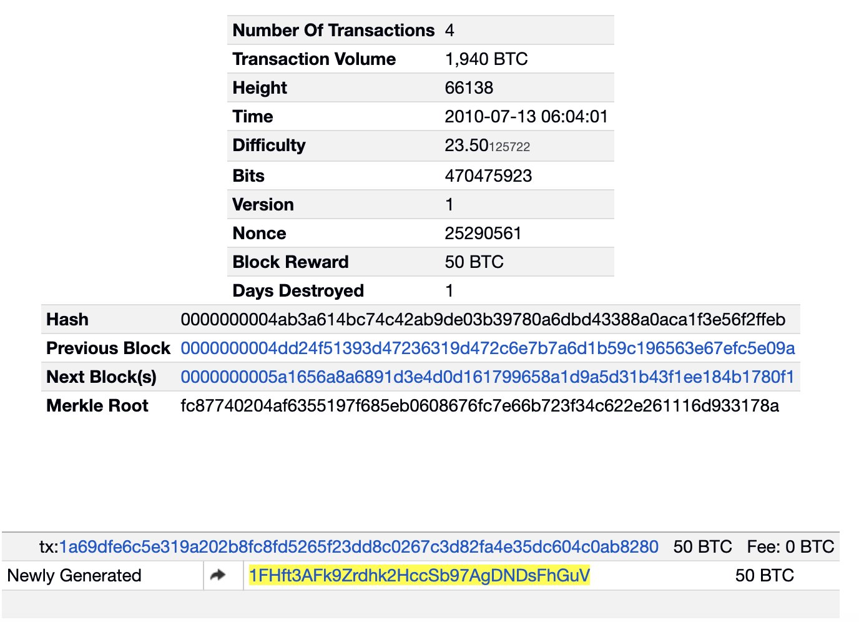The image size is (859, 622).
Task: Click the Next Block(s) label
Action: (101, 377)
